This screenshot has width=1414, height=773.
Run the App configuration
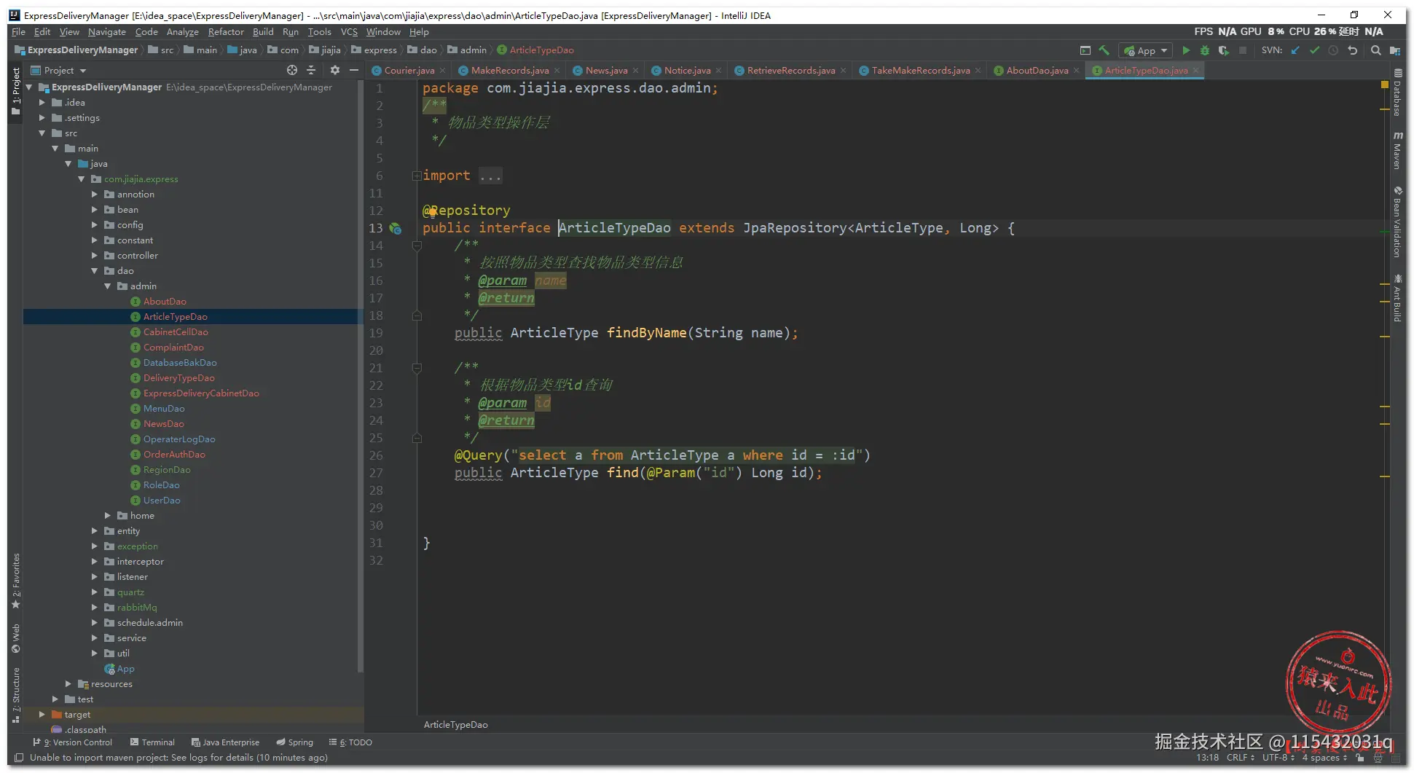(x=1186, y=50)
